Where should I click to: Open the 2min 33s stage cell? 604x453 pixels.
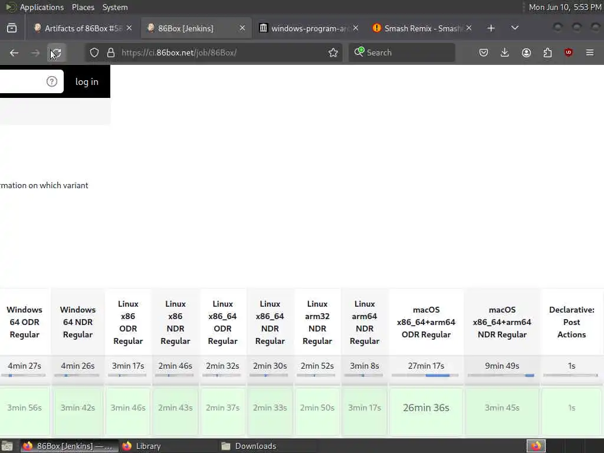coord(270,411)
